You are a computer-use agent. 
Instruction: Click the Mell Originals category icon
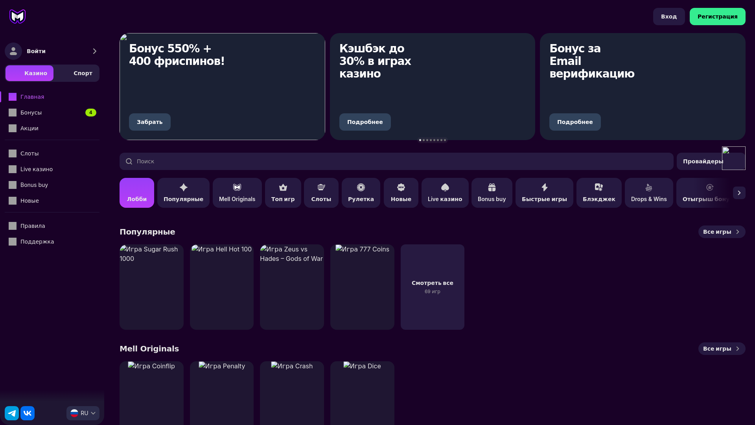coord(237,187)
